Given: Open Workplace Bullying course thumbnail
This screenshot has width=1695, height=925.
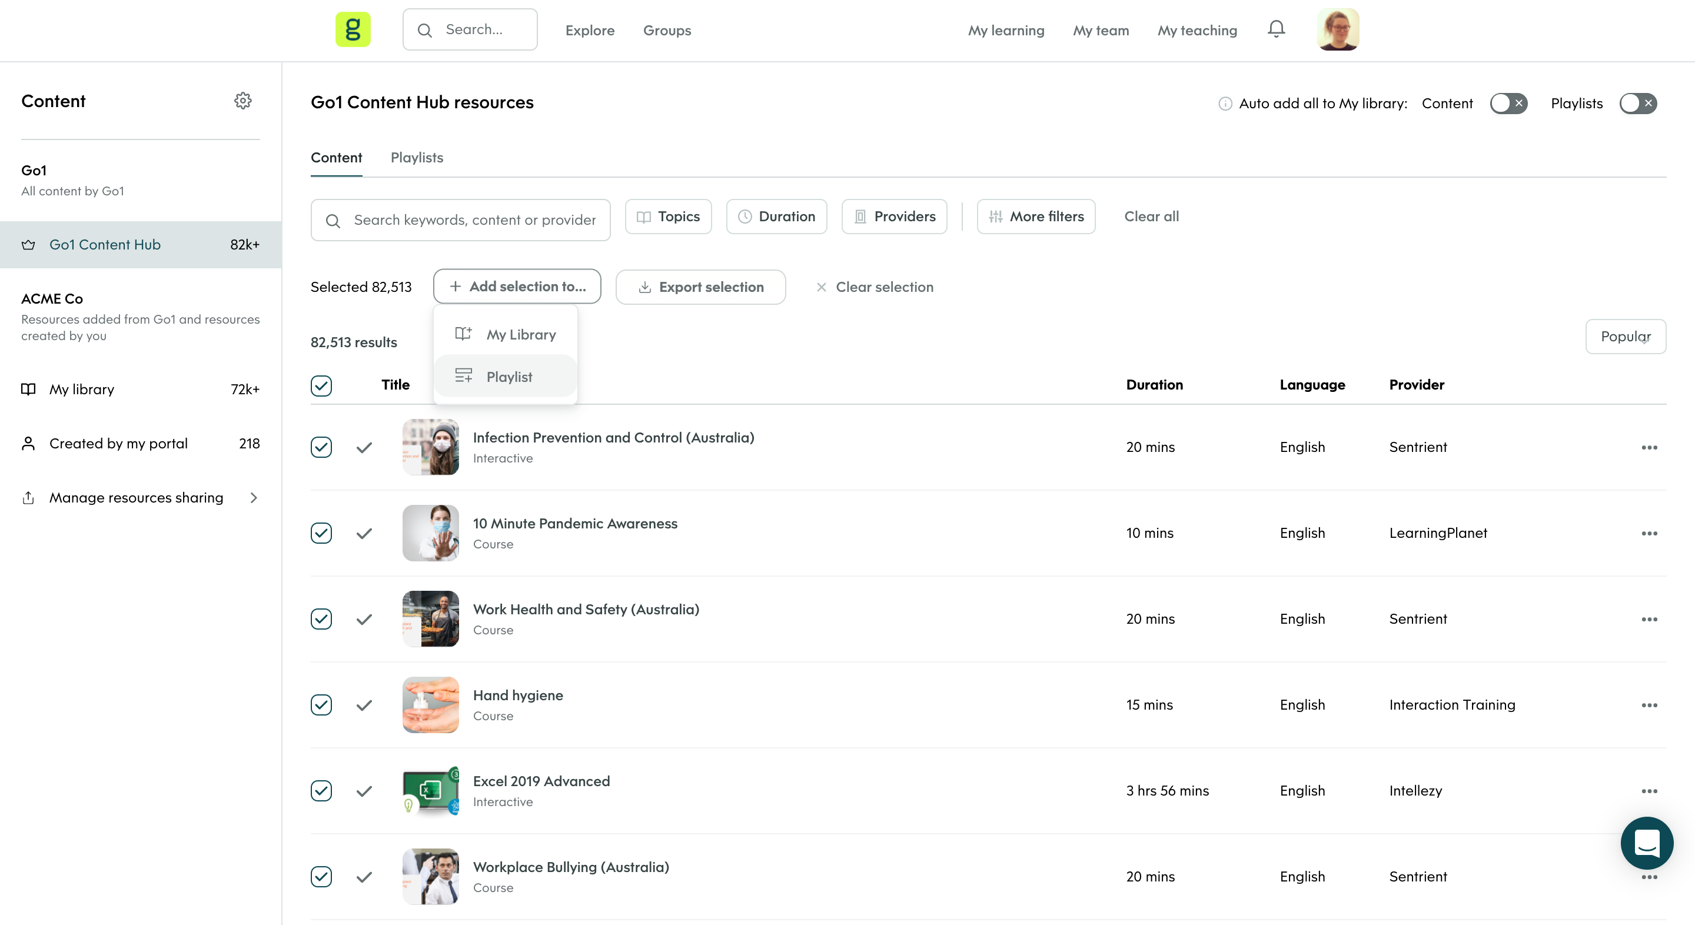Looking at the screenshot, I should (x=430, y=876).
